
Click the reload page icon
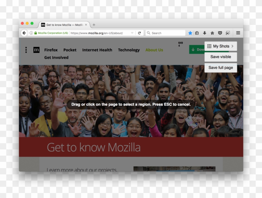(x=139, y=33)
